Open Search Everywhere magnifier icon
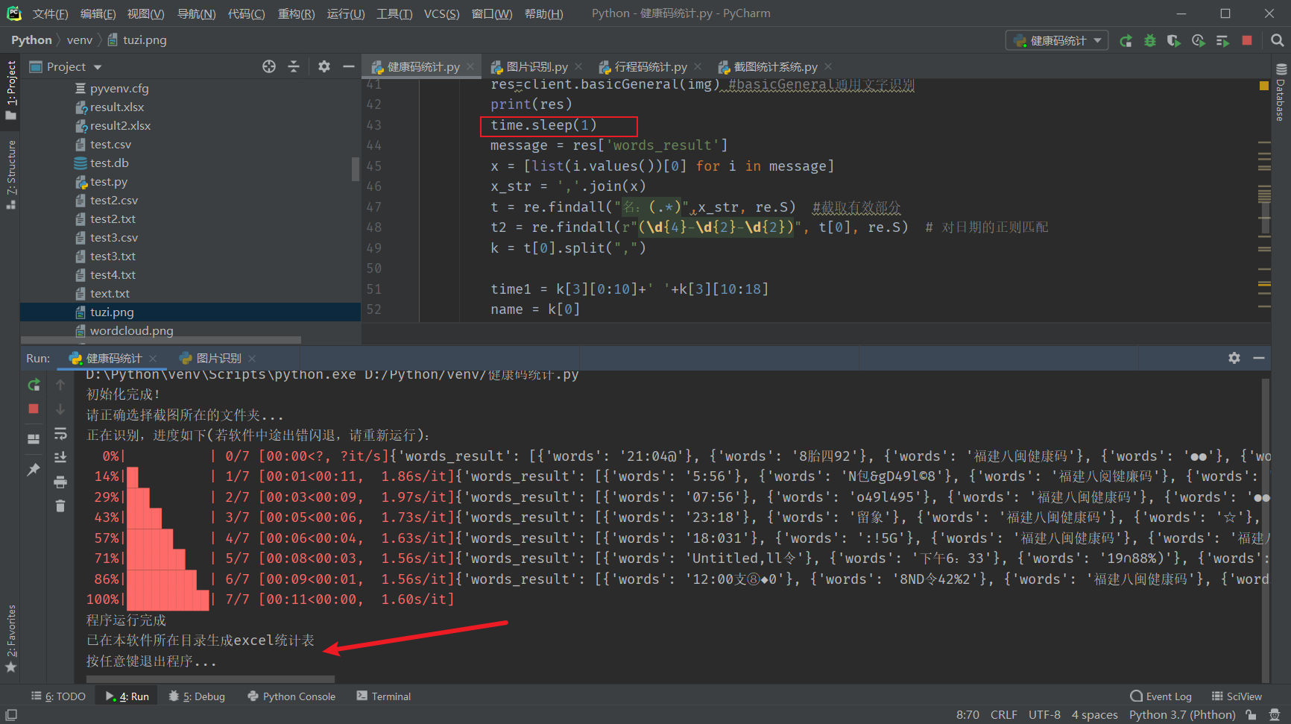 (1277, 41)
